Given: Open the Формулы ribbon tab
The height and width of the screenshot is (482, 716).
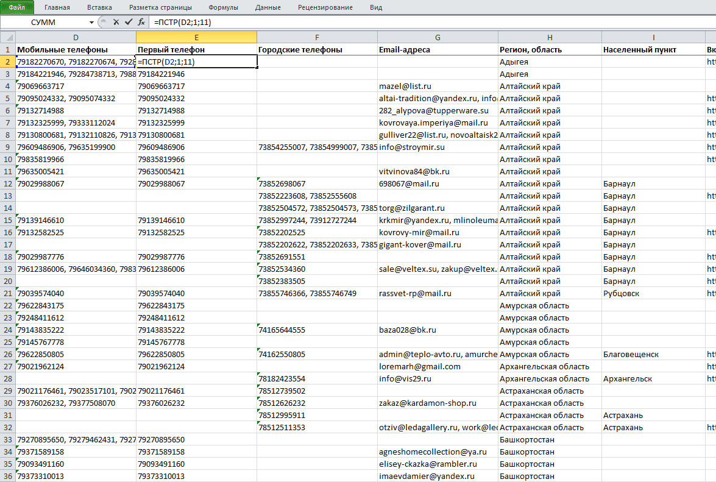Looking at the screenshot, I should click(223, 7).
